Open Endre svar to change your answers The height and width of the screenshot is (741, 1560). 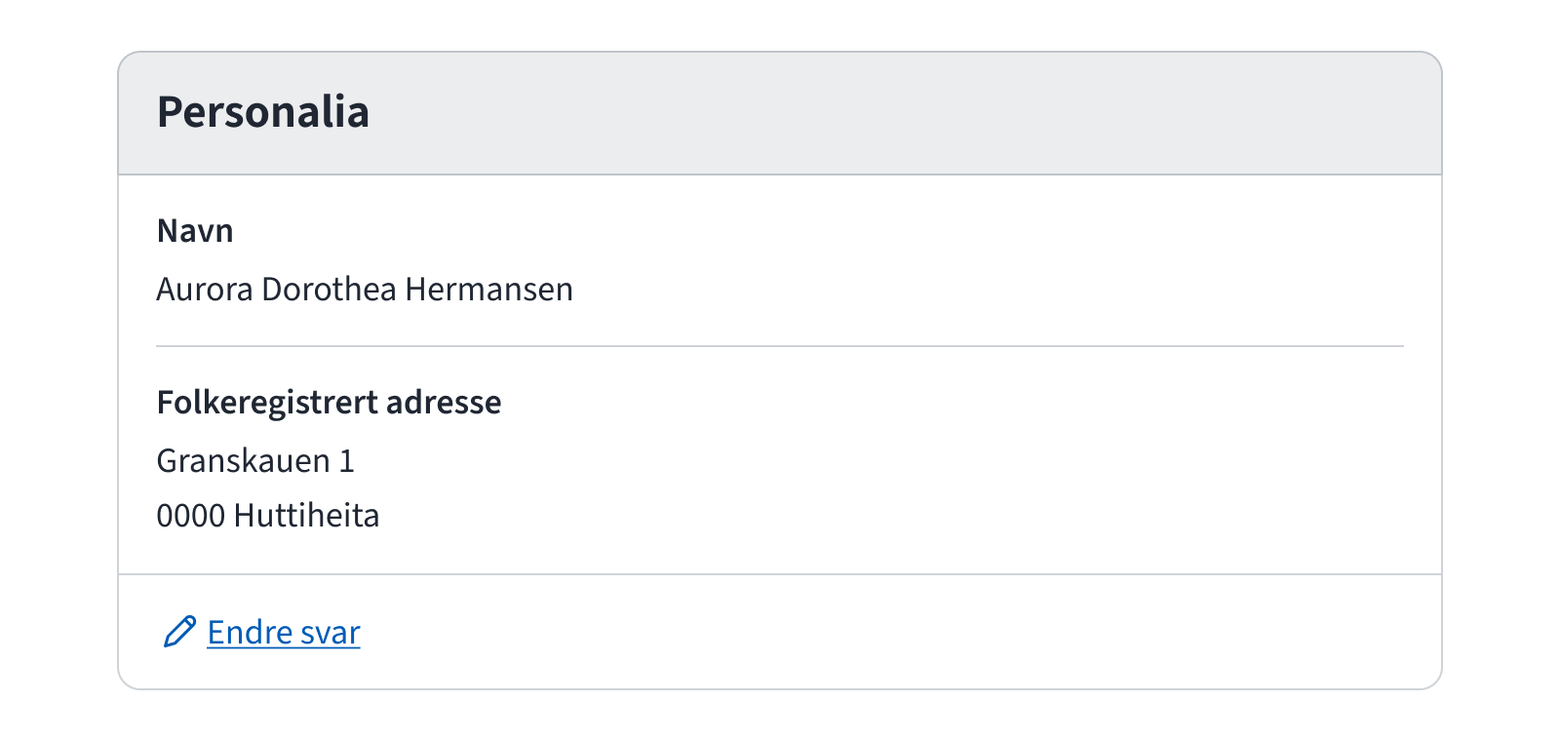[x=282, y=632]
